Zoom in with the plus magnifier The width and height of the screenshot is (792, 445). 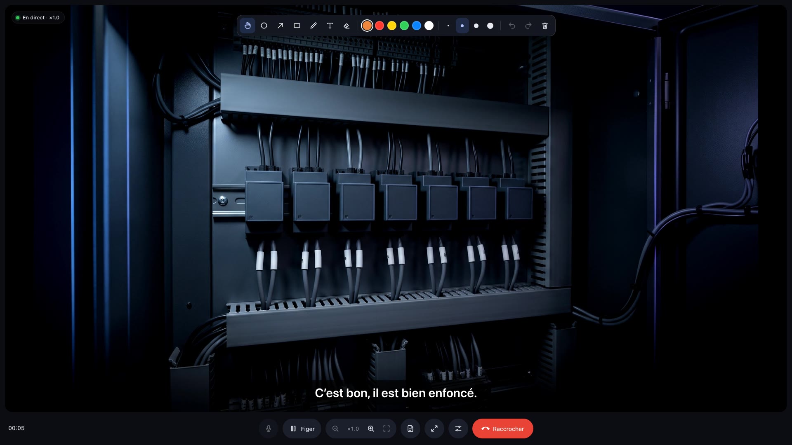(x=371, y=429)
